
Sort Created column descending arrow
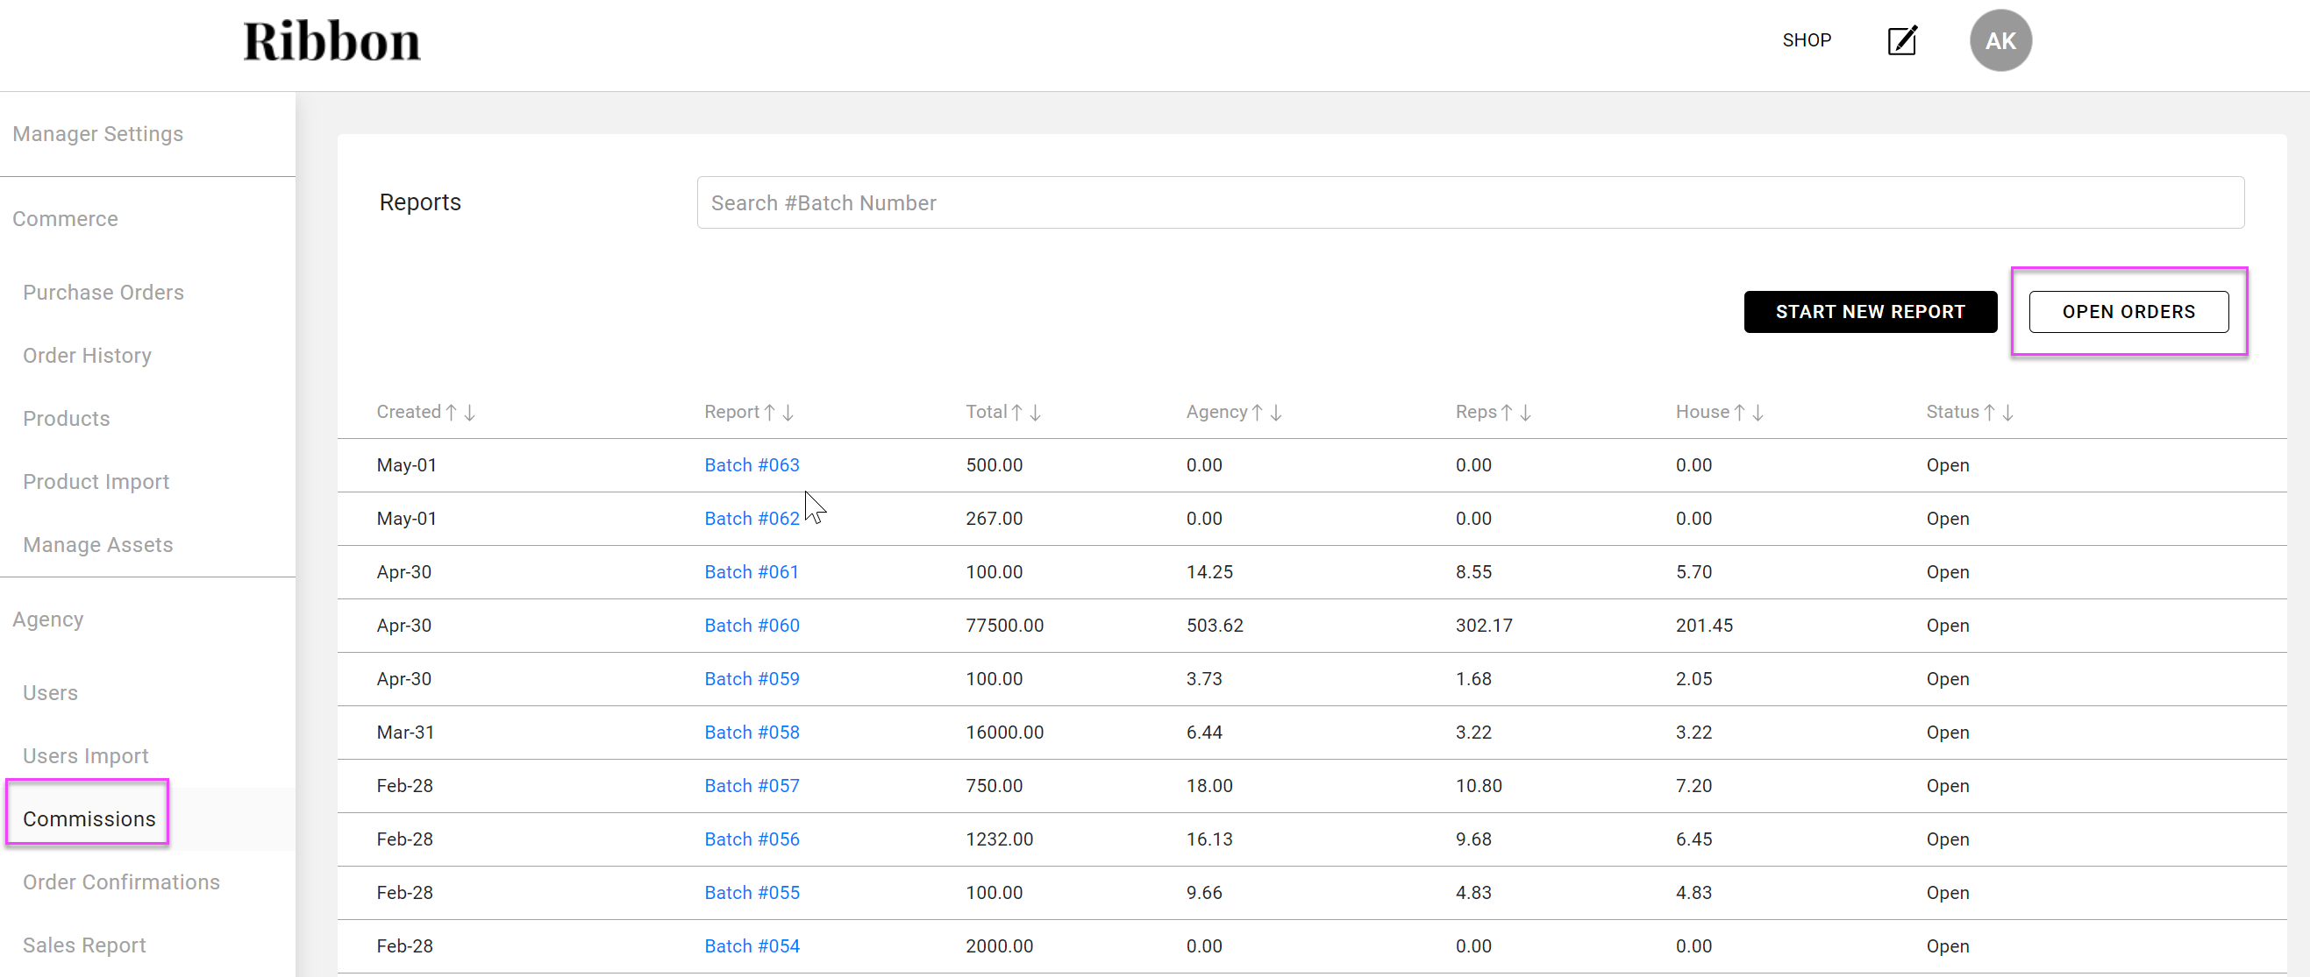pyautogui.click(x=470, y=413)
